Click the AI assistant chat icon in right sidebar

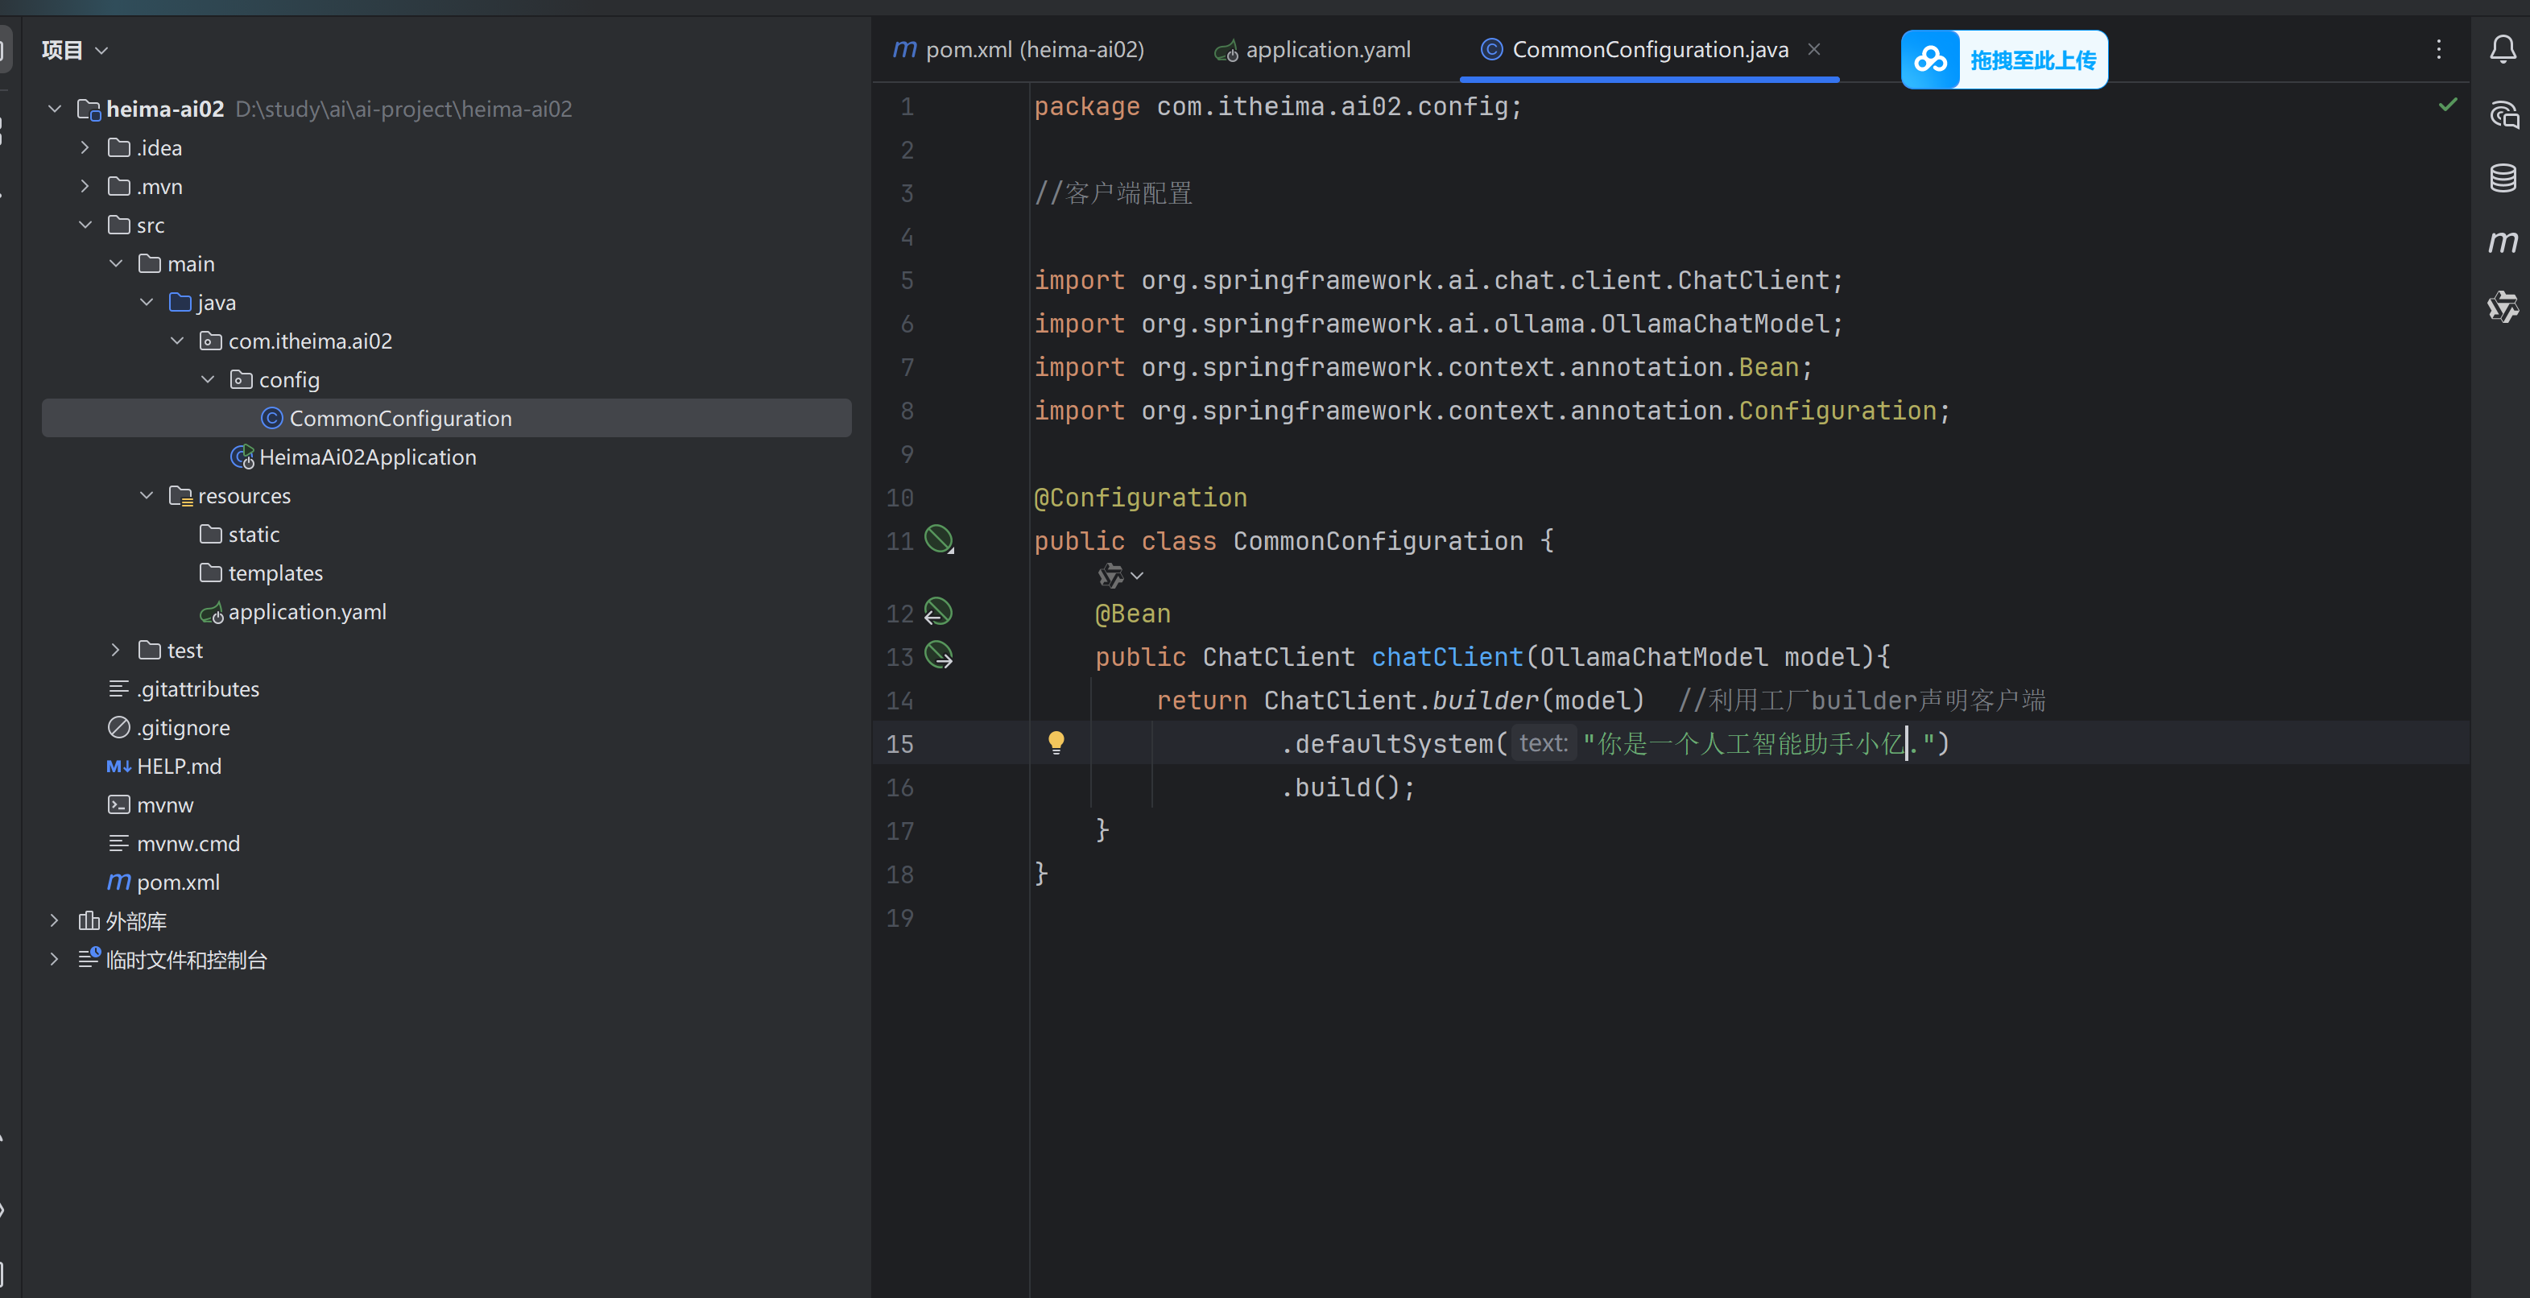click(2503, 114)
